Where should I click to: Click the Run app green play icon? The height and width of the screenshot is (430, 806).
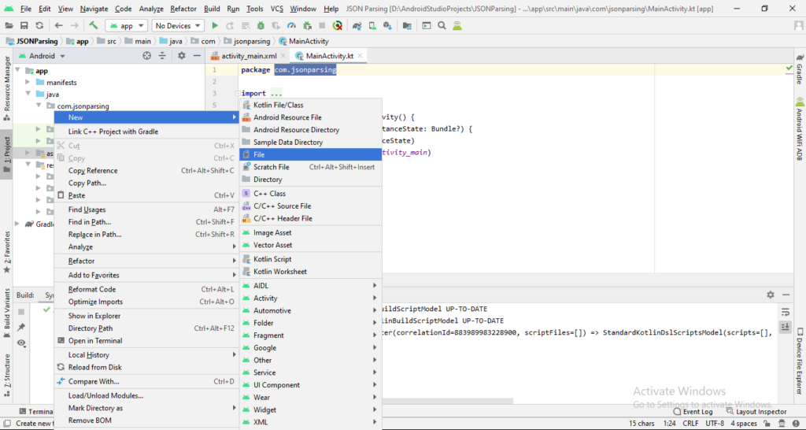(215, 26)
